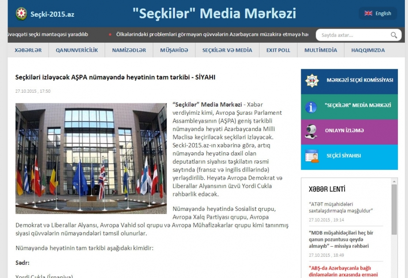Click the line "Nümayəndə heyətinin tam tərkibi aşağıdakı kimidir:"
The height and width of the screenshot is (278, 408).
click(85, 248)
